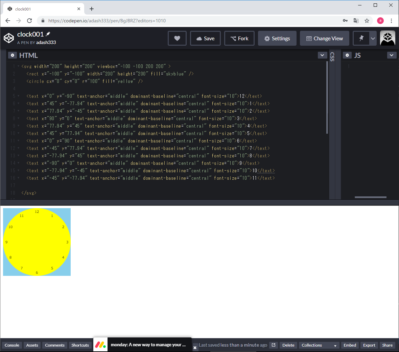Open the HTML editor settings gear

click(12, 55)
